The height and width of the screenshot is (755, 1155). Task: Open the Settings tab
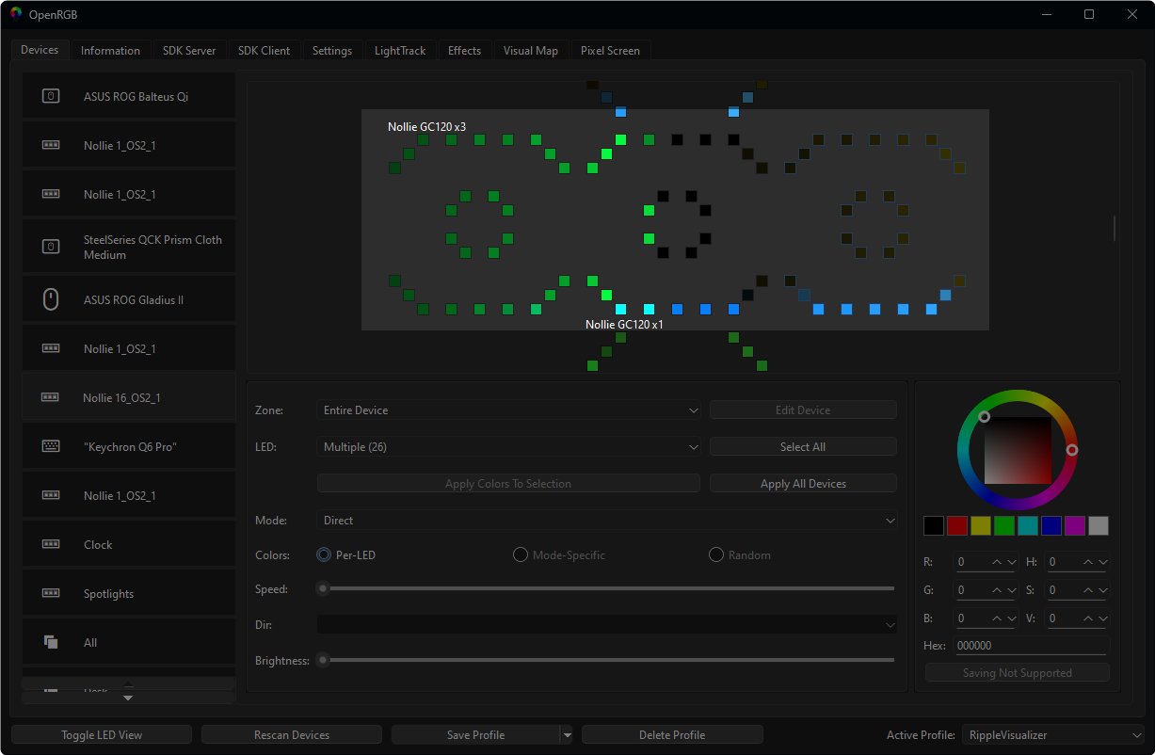point(332,51)
